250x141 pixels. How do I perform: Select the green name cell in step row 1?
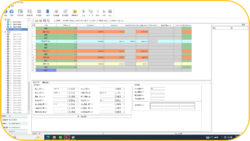pyautogui.click(x=46, y=28)
